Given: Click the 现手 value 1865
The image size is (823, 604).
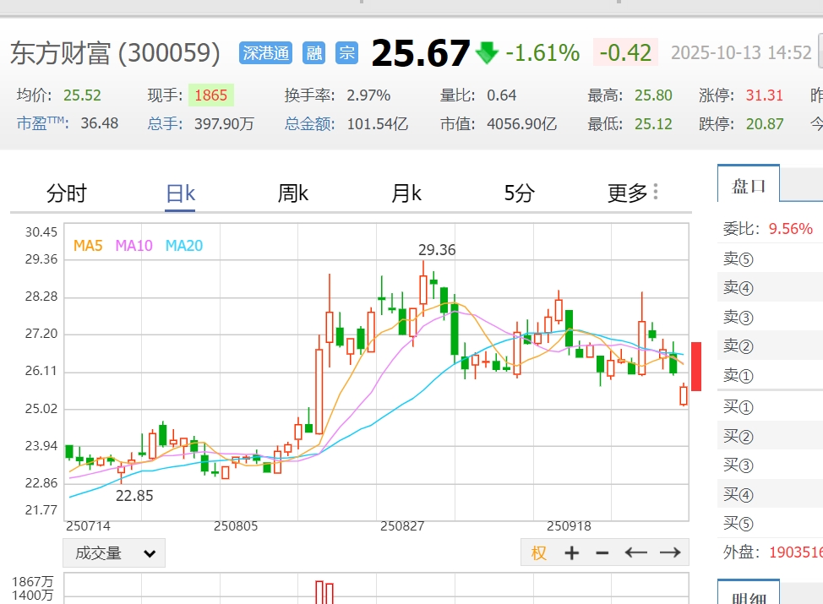Looking at the screenshot, I should click(x=211, y=95).
